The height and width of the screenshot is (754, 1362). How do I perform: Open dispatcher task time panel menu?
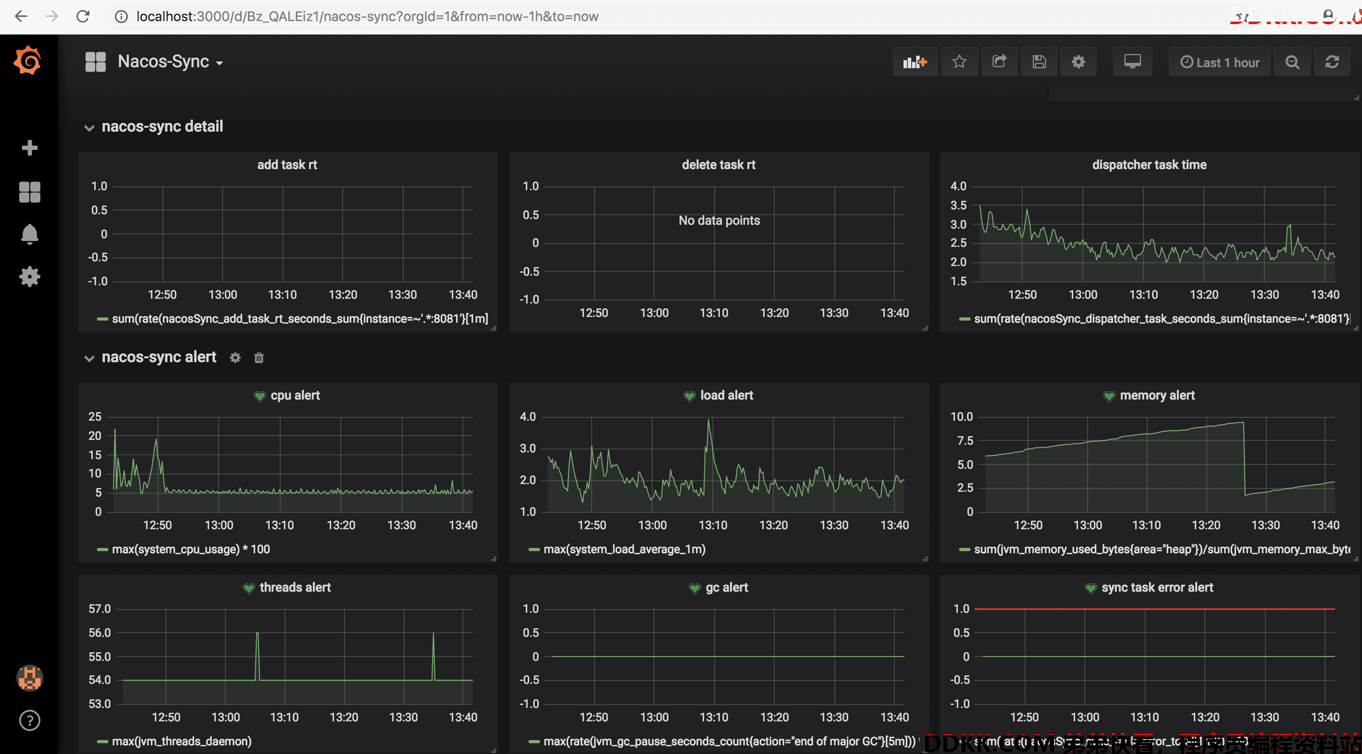point(1150,165)
